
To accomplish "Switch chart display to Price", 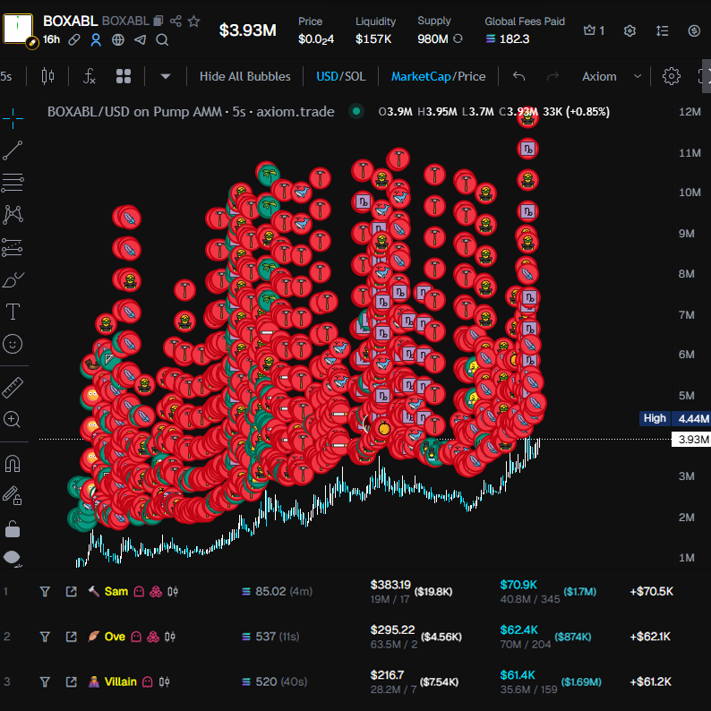I will (x=471, y=76).
